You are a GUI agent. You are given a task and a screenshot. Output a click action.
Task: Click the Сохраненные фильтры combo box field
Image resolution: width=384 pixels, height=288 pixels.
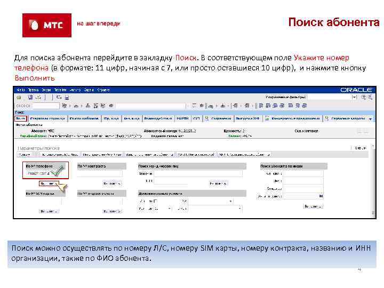pos(330,97)
